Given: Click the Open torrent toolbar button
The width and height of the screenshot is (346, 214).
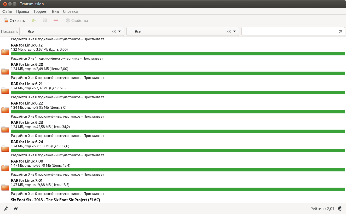Looking at the screenshot, I should click(15, 20).
